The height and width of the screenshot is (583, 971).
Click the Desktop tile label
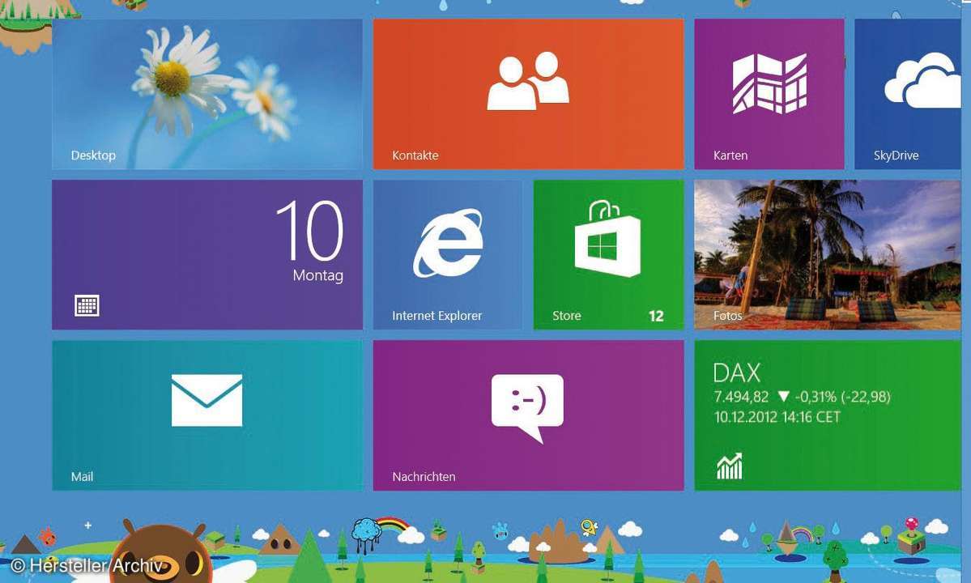93,155
